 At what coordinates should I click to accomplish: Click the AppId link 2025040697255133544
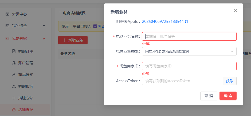[x=163, y=22]
